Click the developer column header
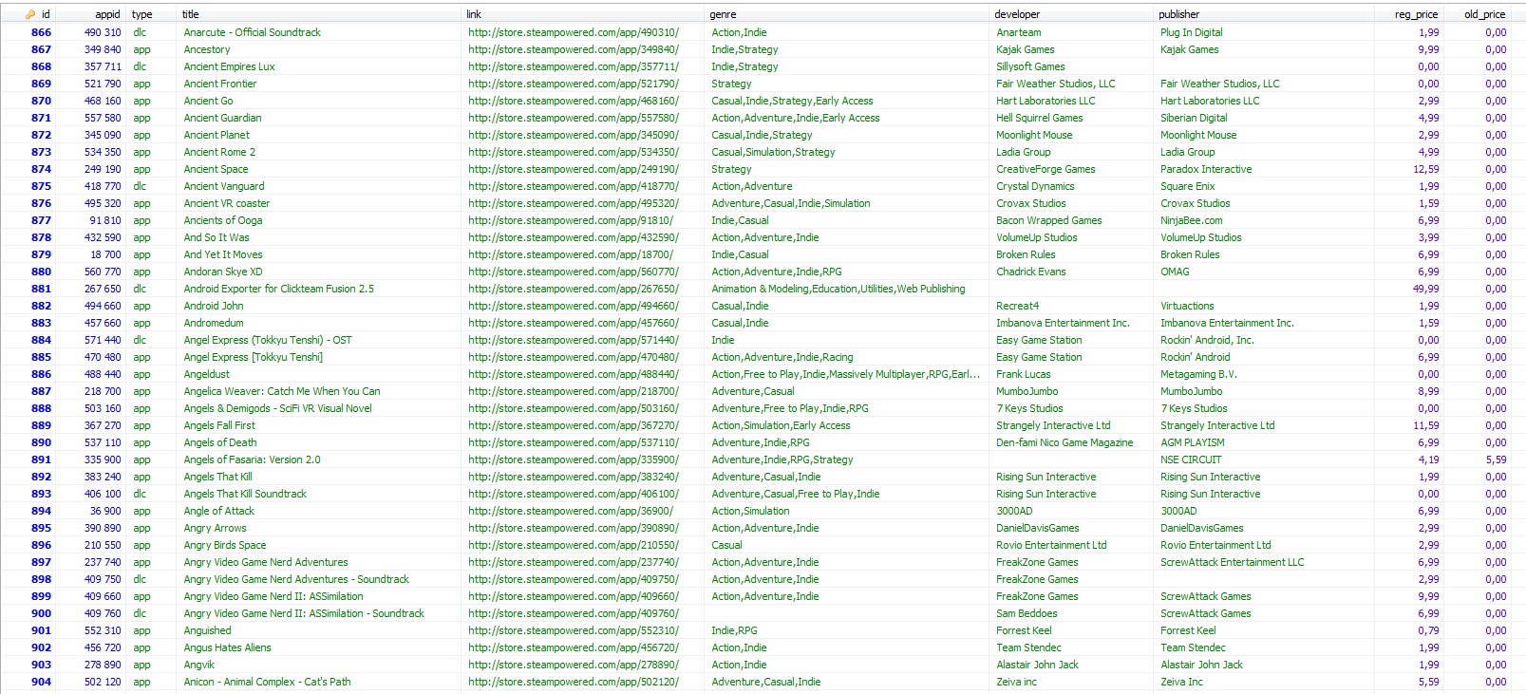Viewport: 1526px width, 694px height. (x=1017, y=14)
